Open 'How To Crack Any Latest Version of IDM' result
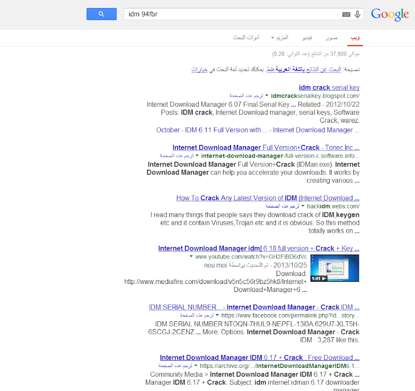The image size is (415, 391). click(x=268, y=198)
